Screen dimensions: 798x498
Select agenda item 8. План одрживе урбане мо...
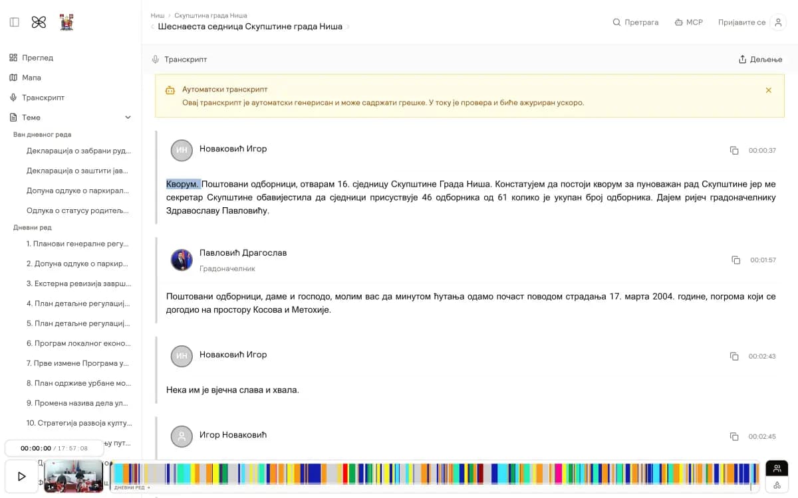(x=78, y=383)
